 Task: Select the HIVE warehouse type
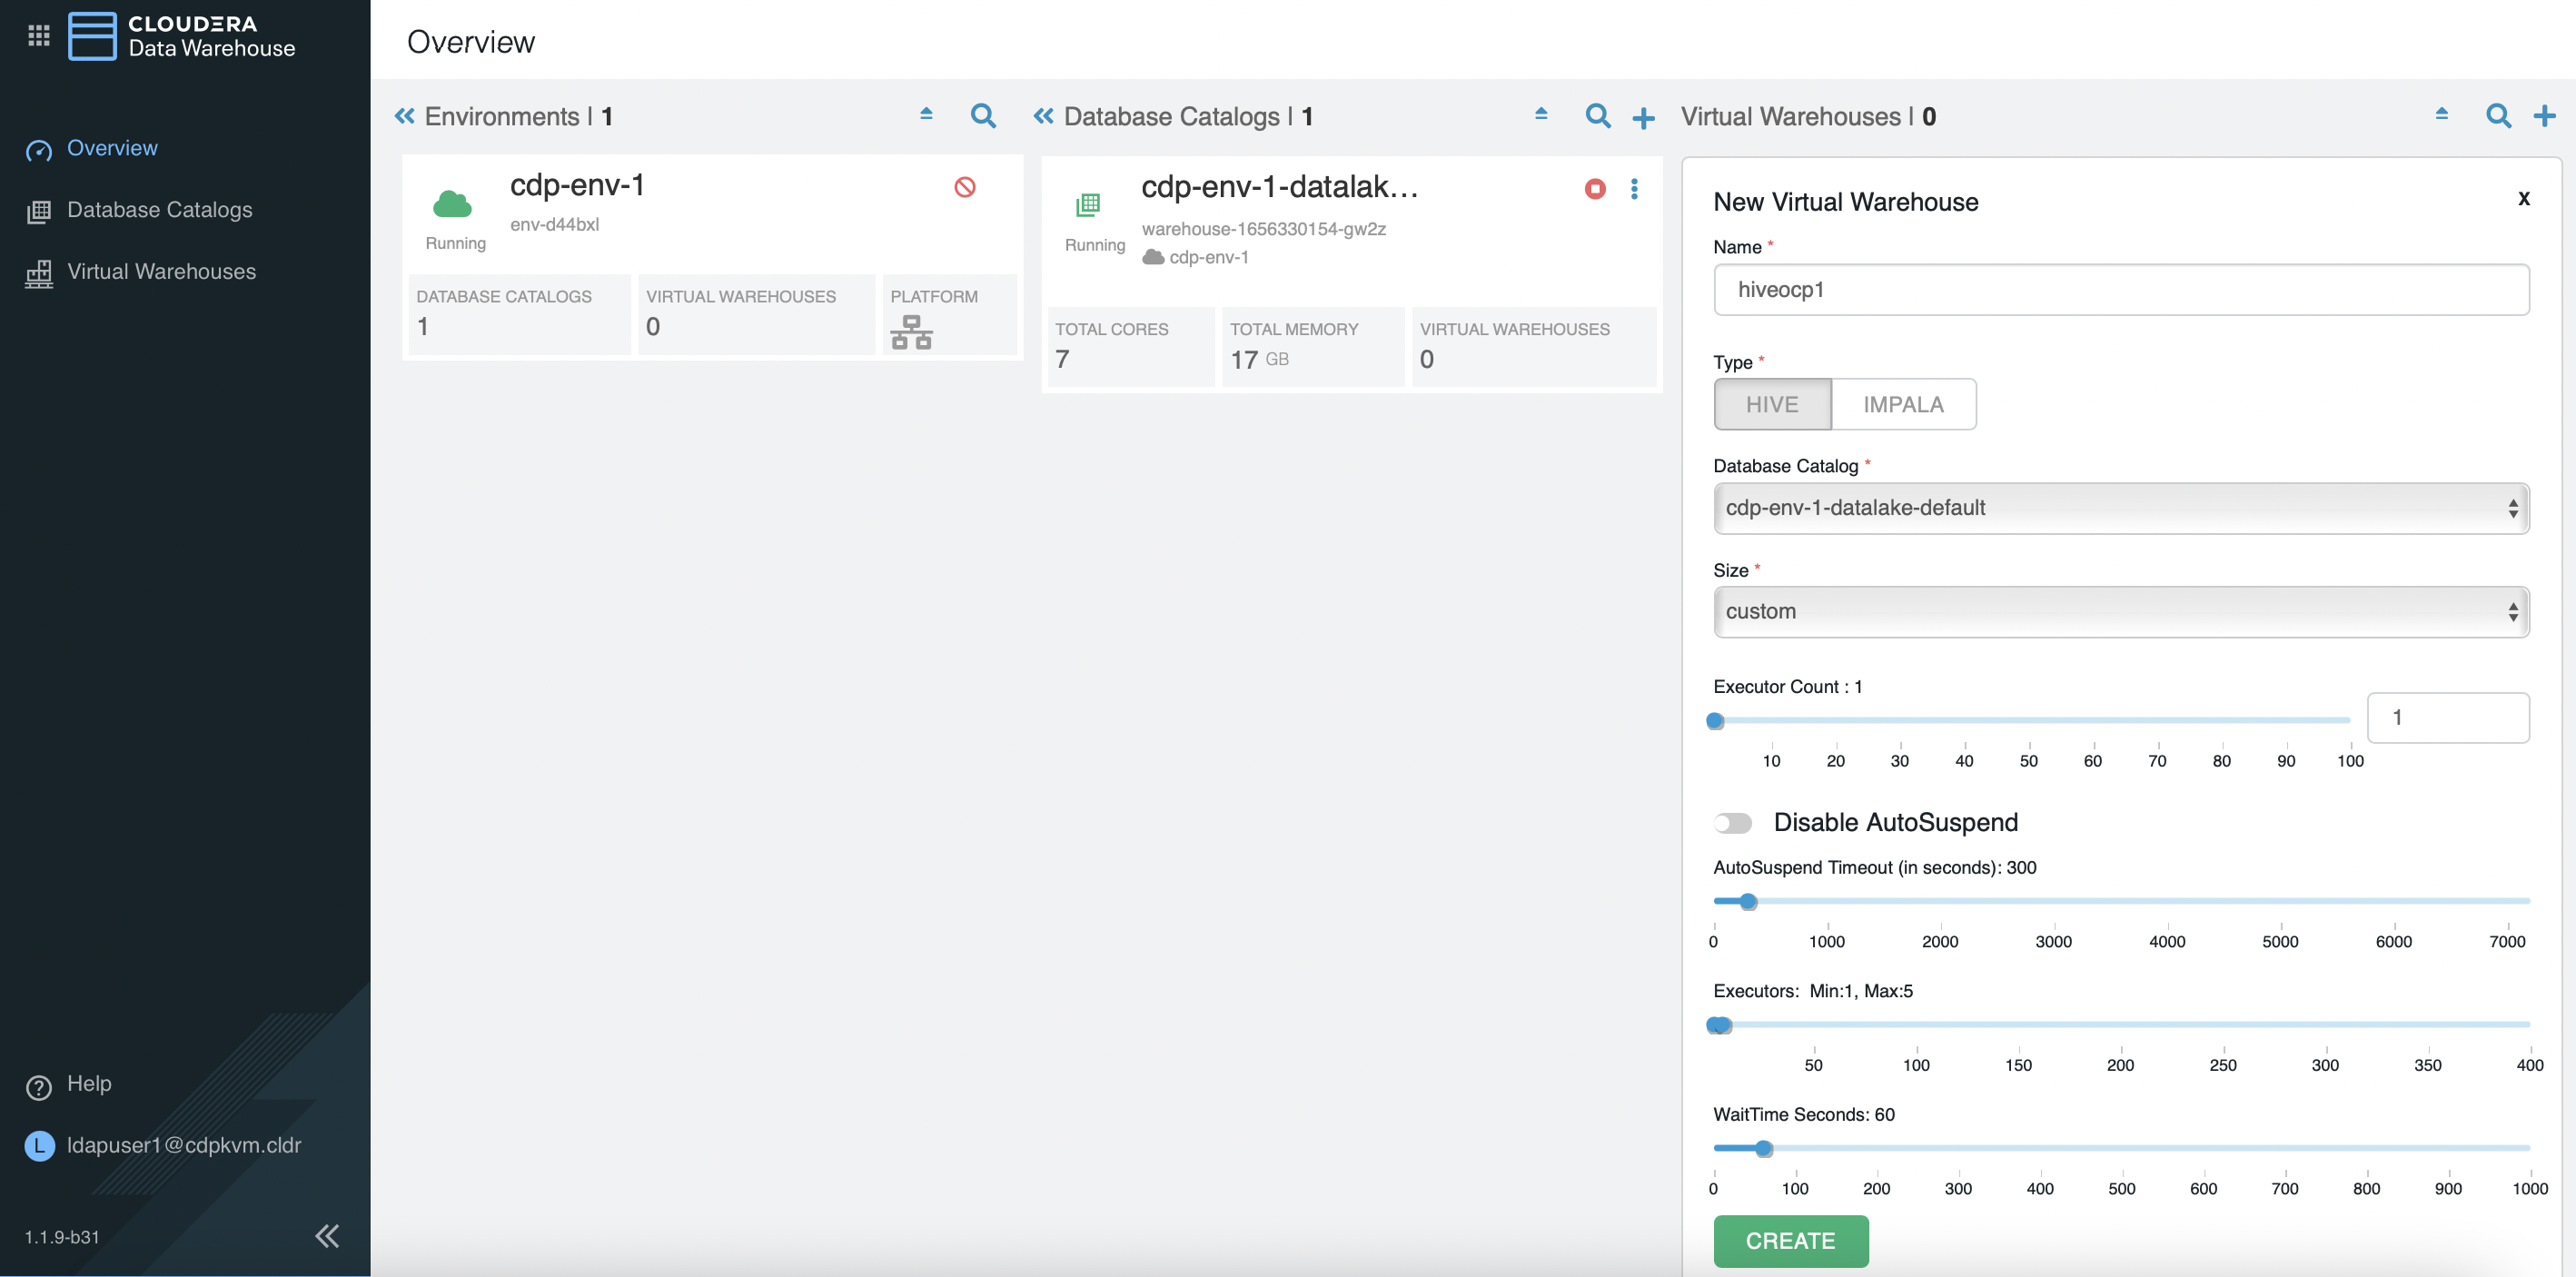pos(1771,404)
